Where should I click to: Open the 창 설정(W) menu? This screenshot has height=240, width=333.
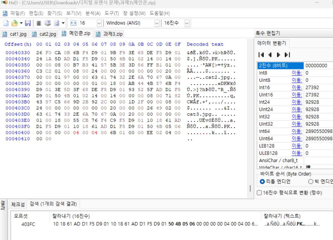(134, 13)
